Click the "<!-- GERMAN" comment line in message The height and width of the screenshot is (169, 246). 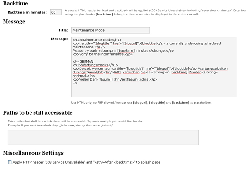tap(83, 61)
